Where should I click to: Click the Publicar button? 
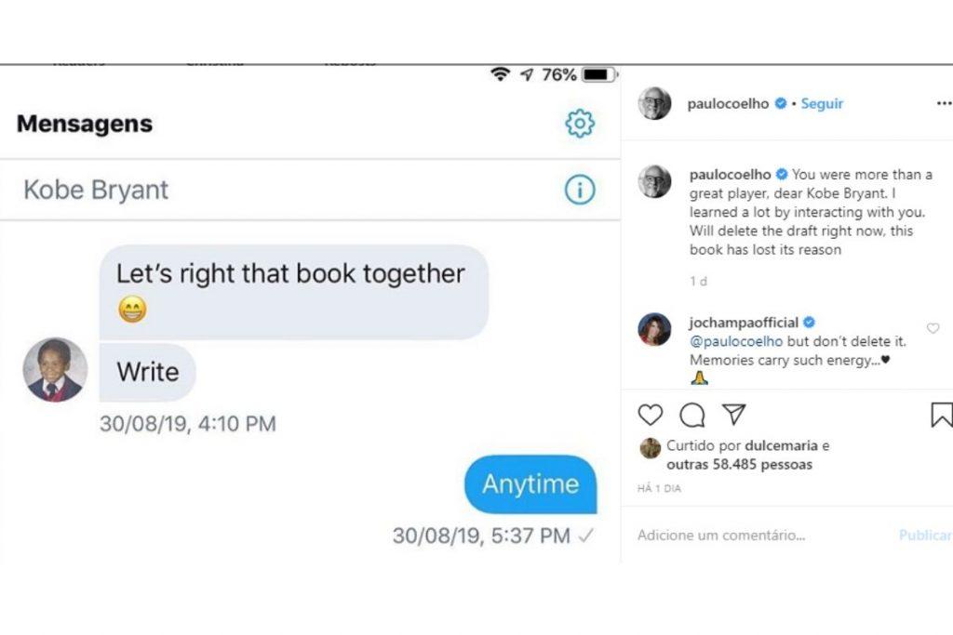click(925, 535)
